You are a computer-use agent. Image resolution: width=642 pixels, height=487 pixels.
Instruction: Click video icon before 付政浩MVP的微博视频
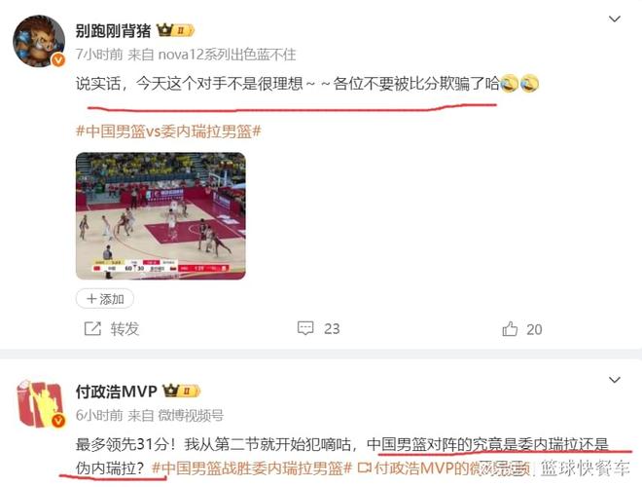364,468
